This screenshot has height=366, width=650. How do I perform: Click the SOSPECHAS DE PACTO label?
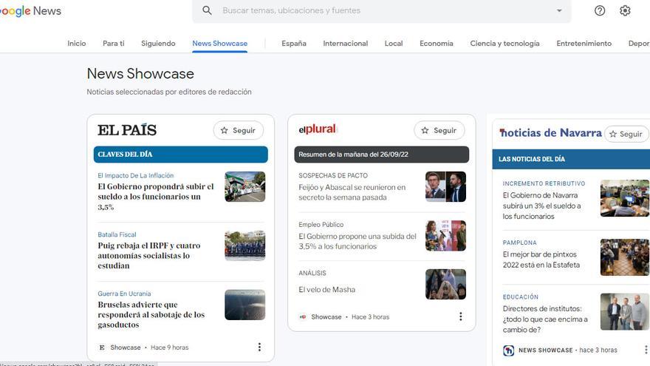pyautogui.click(x=333, y=175)
